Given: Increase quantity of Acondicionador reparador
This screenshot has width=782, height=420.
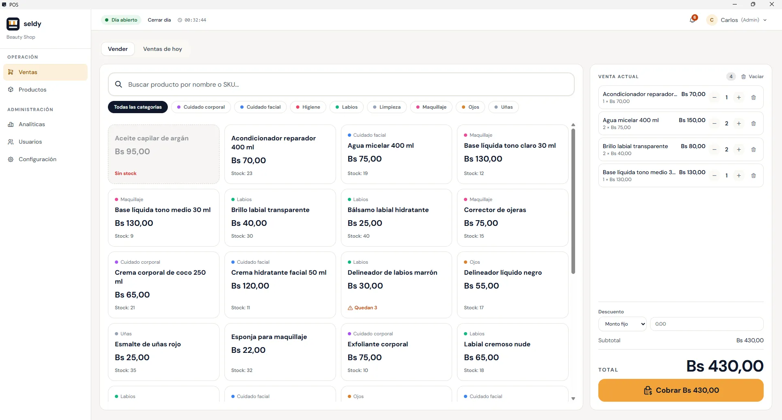Looking at the screenshot, I should pos(739,98).
